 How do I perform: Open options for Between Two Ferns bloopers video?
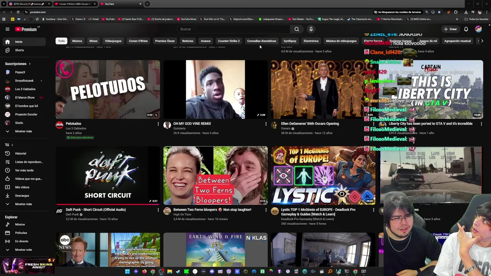(266, 210)
